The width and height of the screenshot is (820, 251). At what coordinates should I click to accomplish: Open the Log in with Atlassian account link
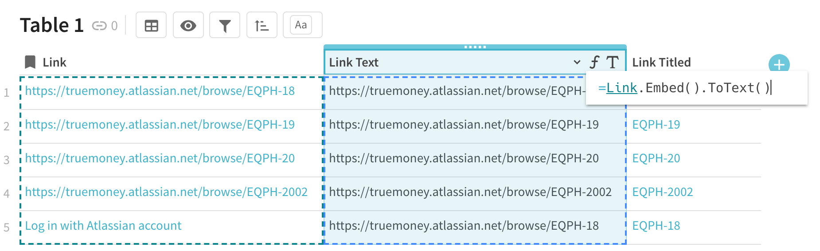(103, 226)
